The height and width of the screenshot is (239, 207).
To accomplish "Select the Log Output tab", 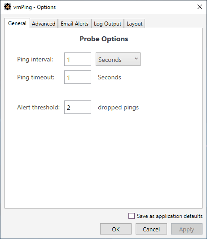I will [x=107, y=24].
